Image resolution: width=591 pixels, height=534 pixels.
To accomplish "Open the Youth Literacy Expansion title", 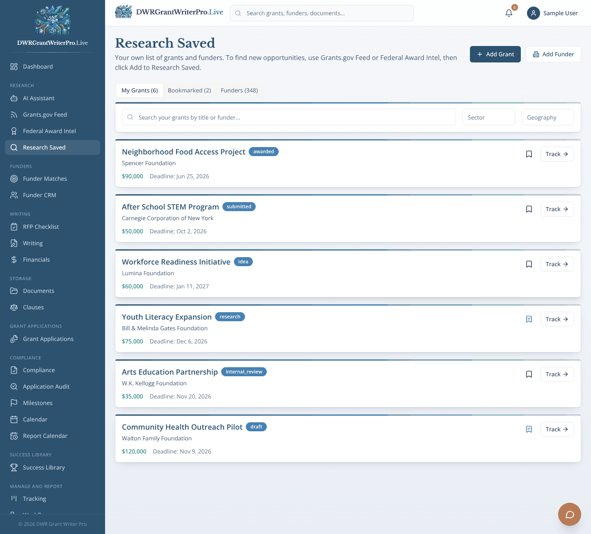I will (x=167, y=317).
